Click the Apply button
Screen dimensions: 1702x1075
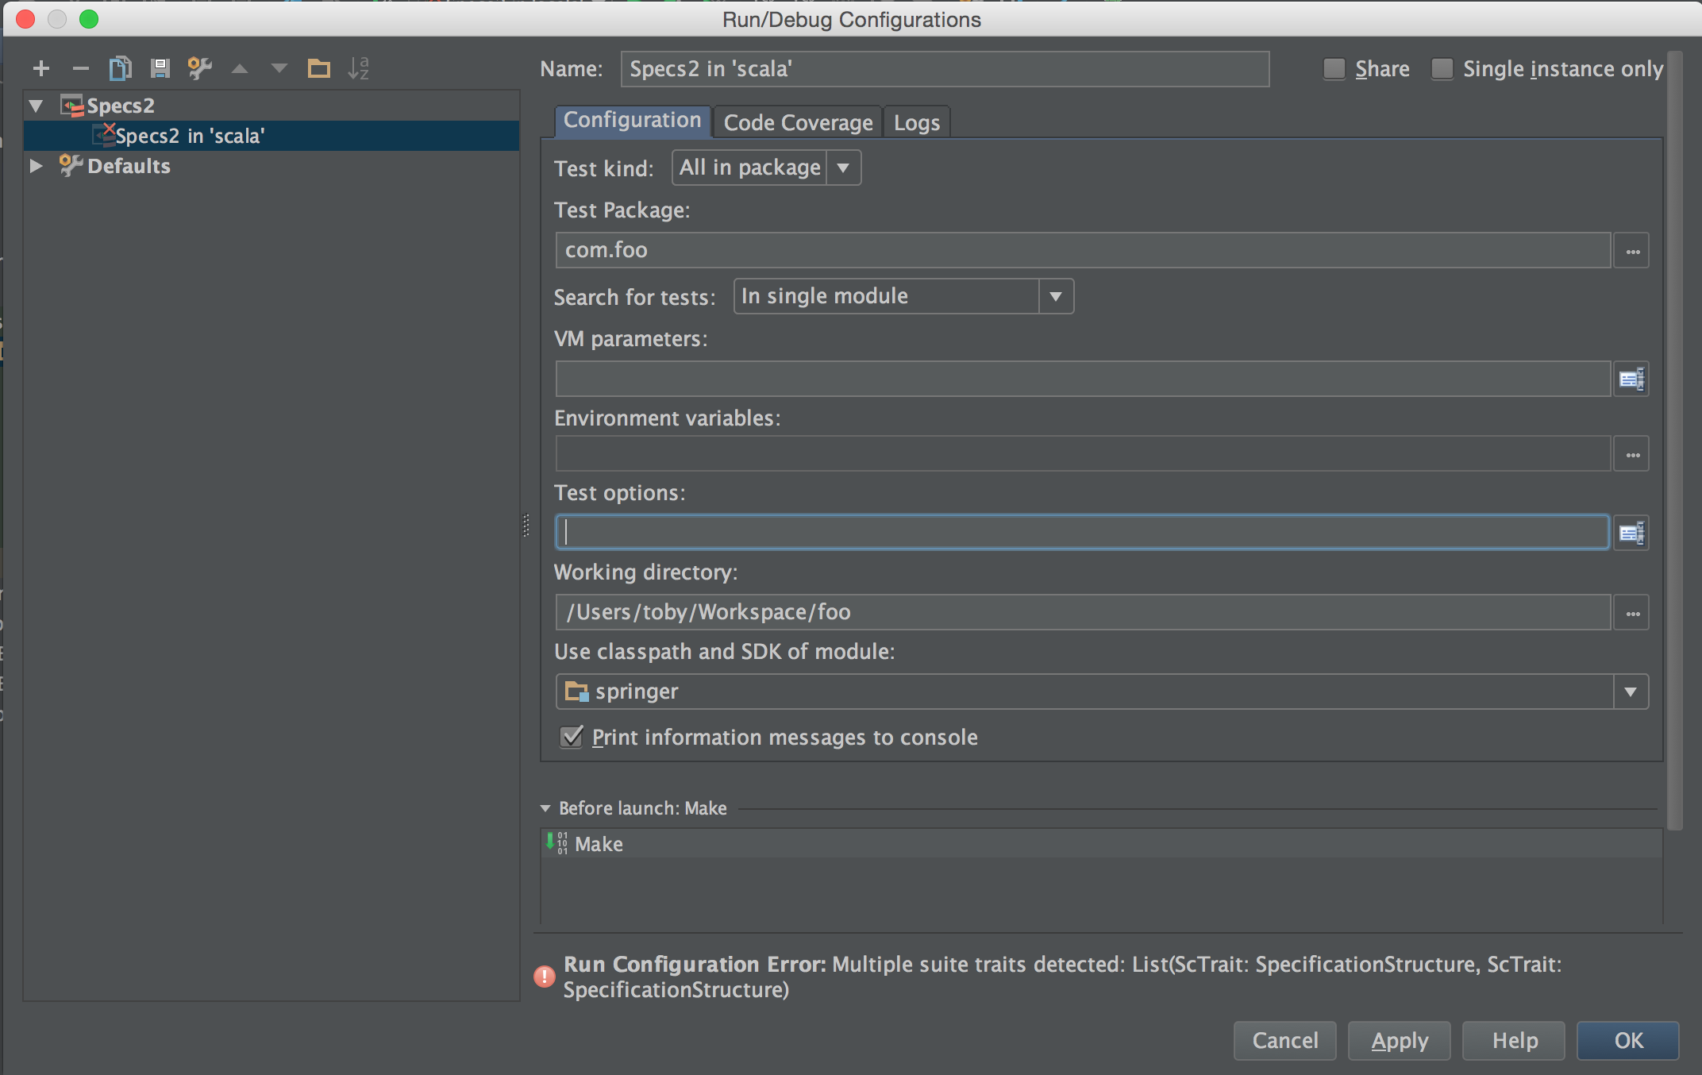(1399, 1040)
